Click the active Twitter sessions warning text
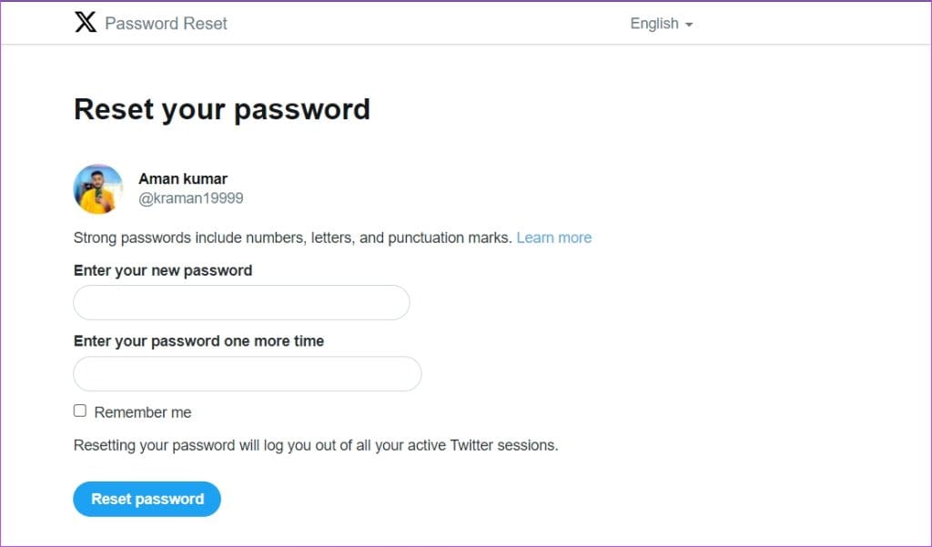This screenshot has height=547, width=932. 316,445
